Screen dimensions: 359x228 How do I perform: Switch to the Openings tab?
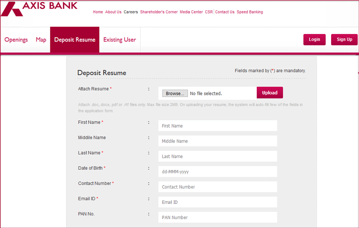pyautogui.click(x=16, y=40)
